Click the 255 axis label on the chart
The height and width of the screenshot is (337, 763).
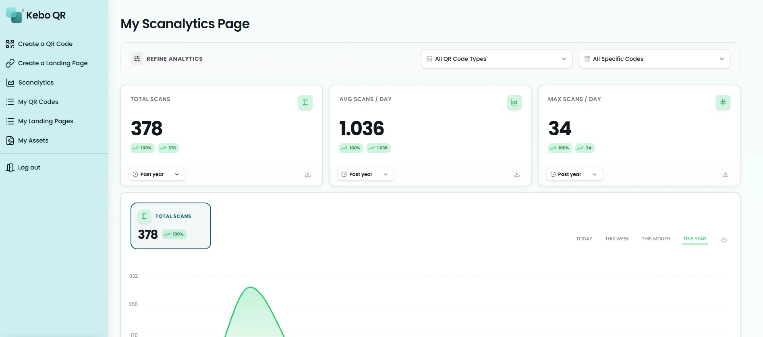(x=133, y=304)
